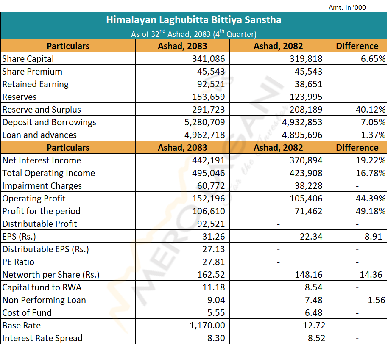Image resolution: width=388 pixels, height=345 pixels.
Task: Select EPS (Rs.) label
Action: pyautogui.click(x=19, y=237)
